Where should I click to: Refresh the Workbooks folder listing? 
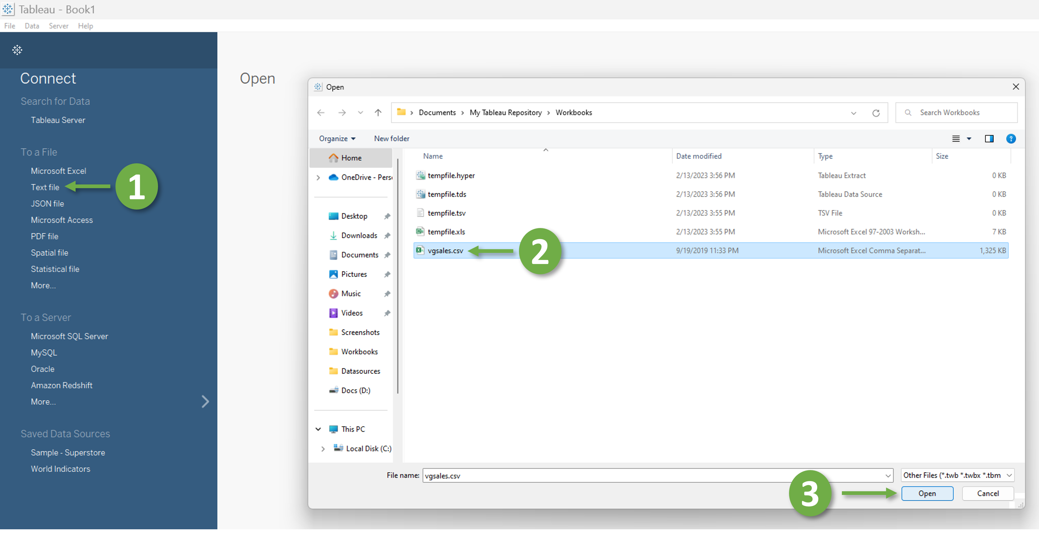876,113
